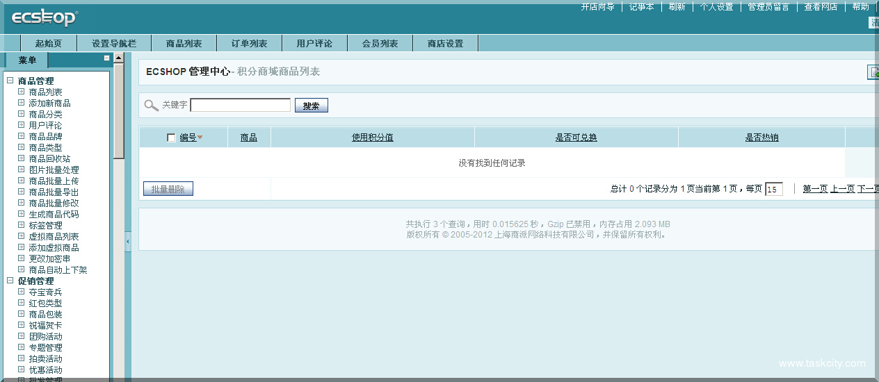This screenshot has width=879, height=382.
Task: Click the per-page count field showing 15
Action: [774, 189]
